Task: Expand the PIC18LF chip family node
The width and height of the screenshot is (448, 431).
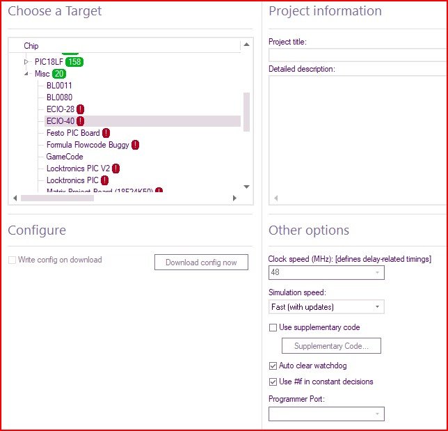Action: (26, 62)
